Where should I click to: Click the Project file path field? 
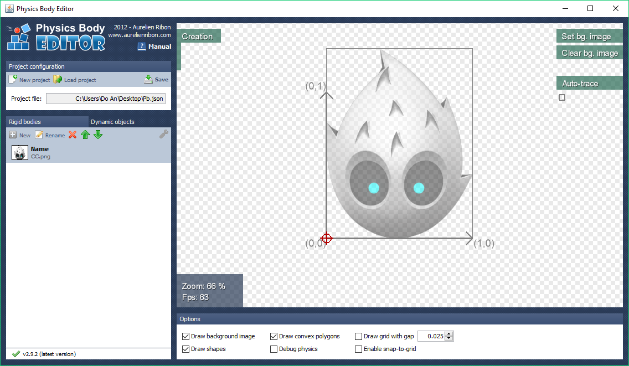(x=106, y=99)
